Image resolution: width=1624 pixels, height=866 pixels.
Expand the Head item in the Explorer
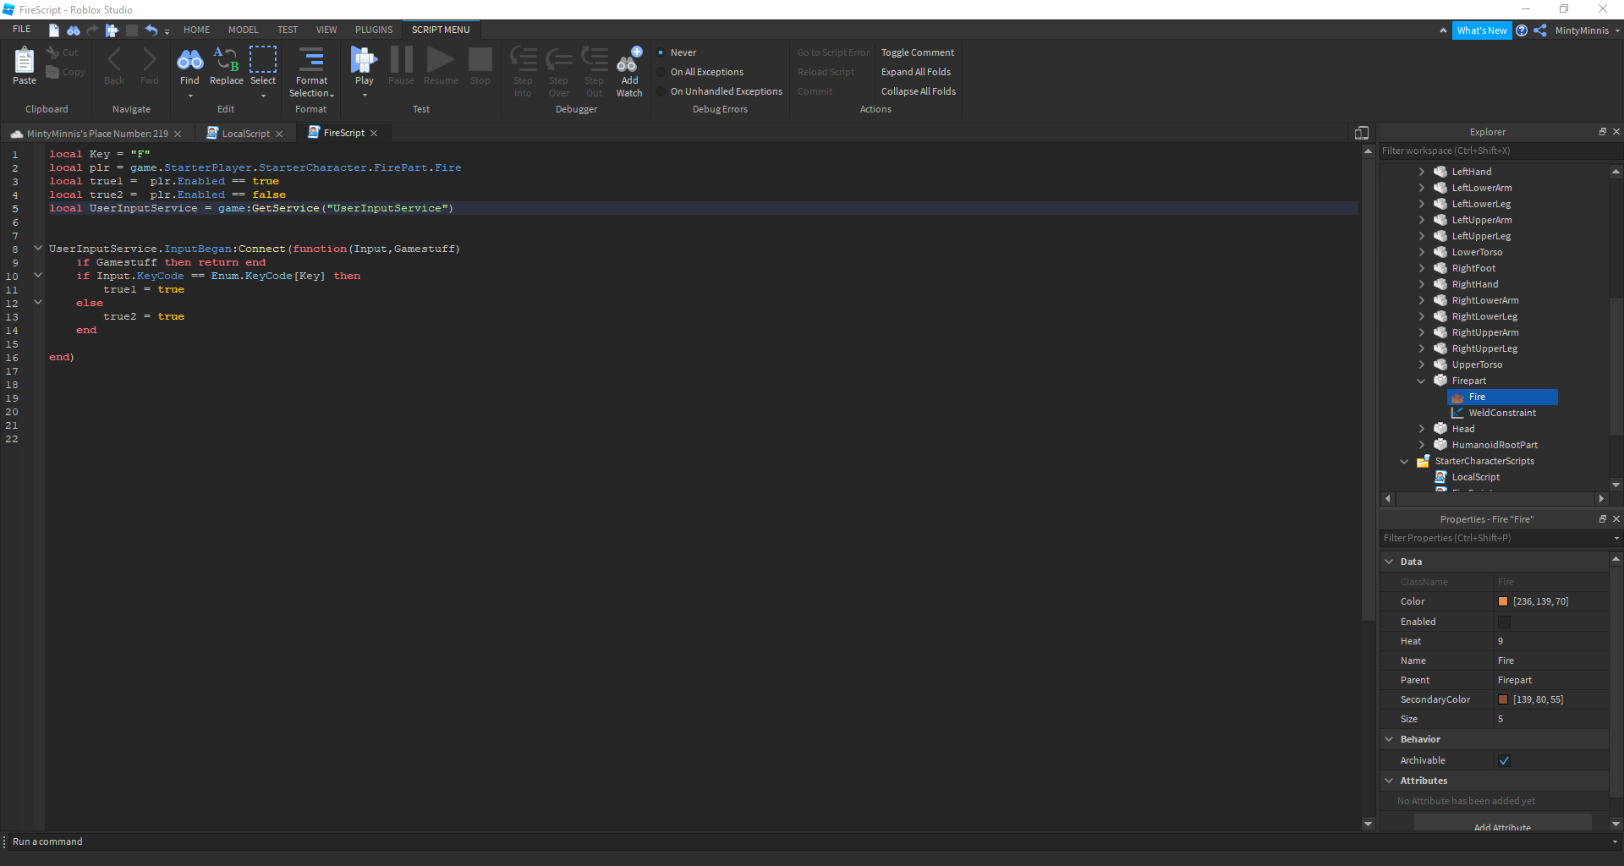1422,428
